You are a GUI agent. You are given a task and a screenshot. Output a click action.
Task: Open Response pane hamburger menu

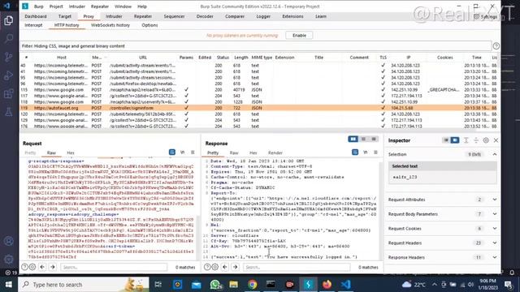coord(375,152)
